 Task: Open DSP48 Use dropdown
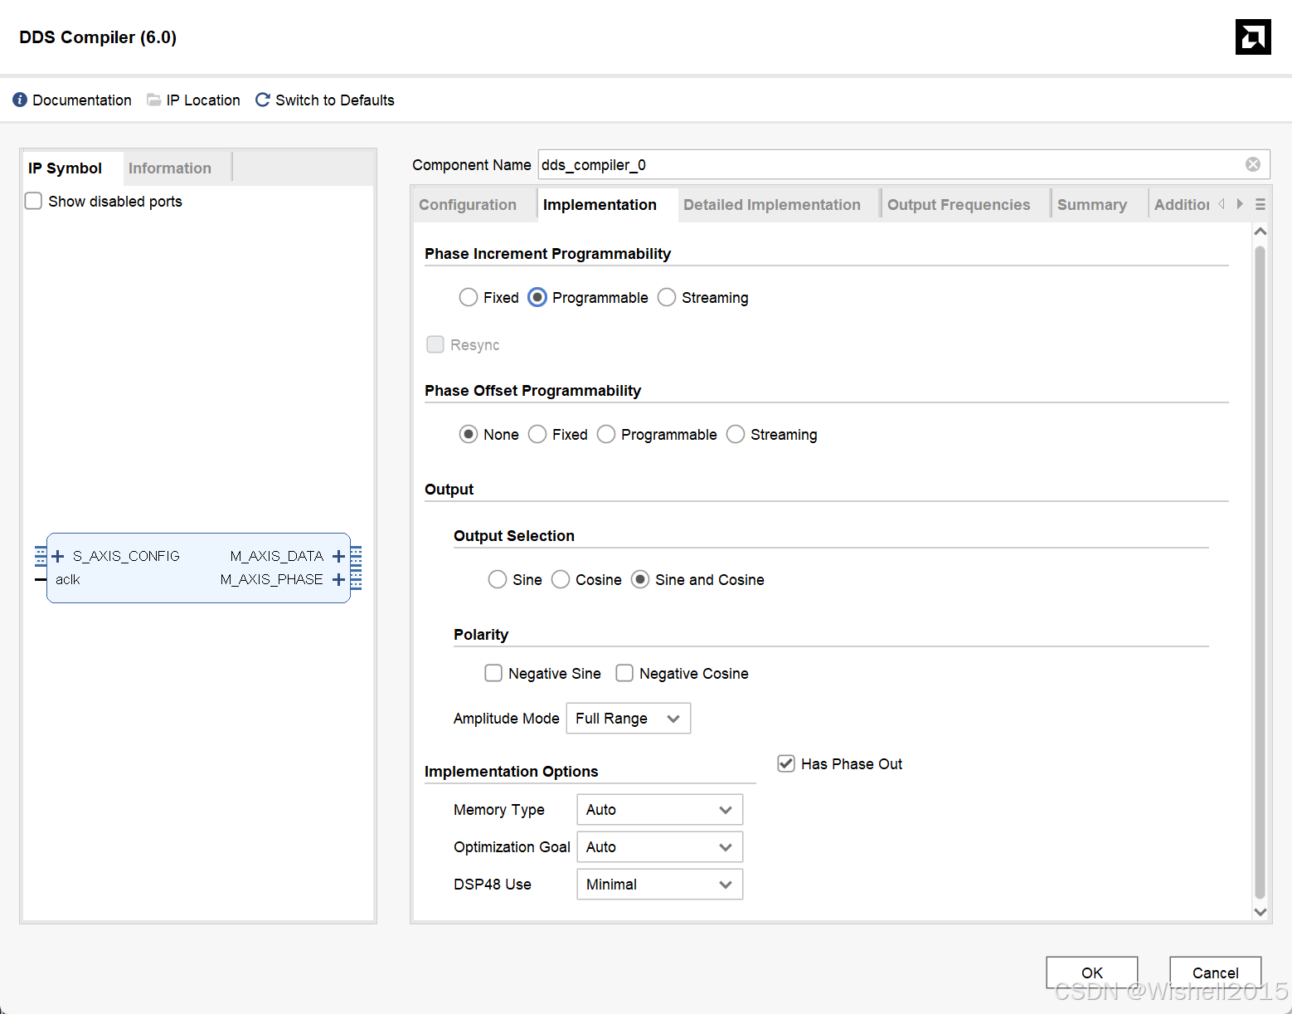point(660,885)
